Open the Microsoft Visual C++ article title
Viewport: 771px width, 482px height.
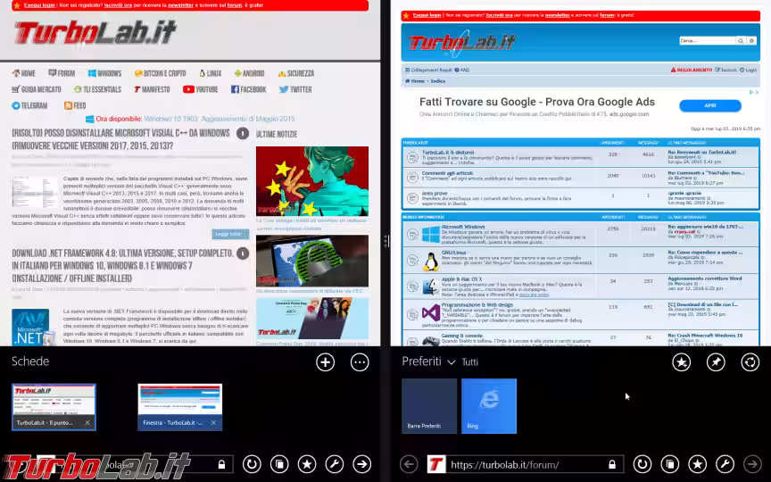coord(121,139)
